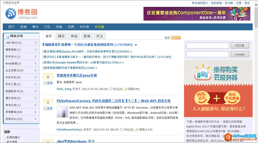
Task: Expand 其他分类(1) category arrow
Action: 35,105
